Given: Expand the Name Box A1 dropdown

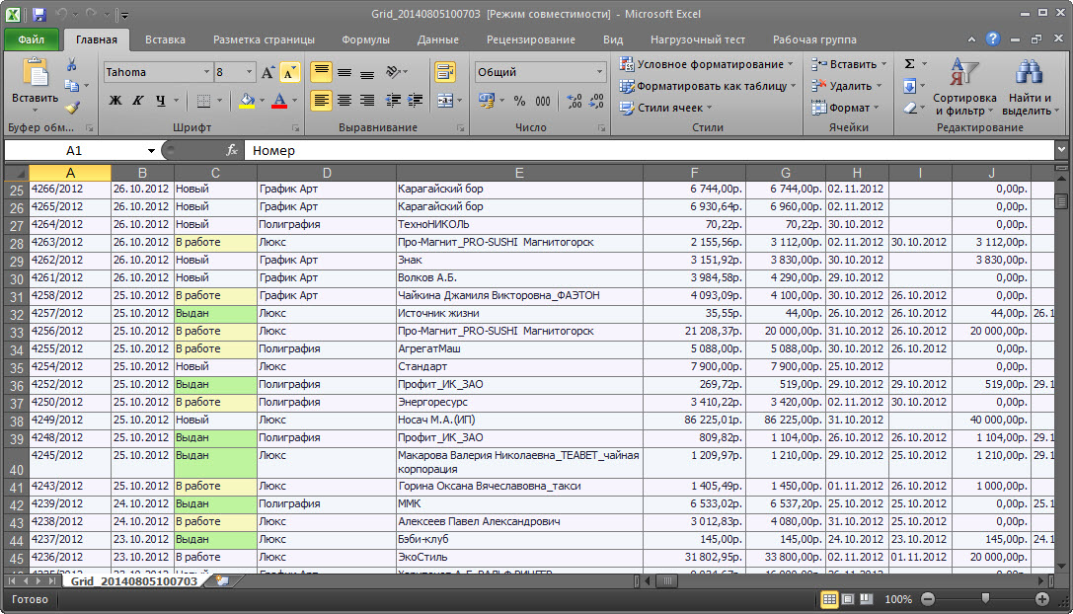Looking at the screenshot, I should (x=151, y=151).
